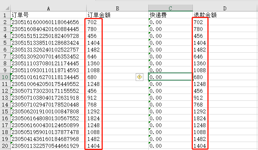Select order number 230510064205017544955

[x=48, y=84]
